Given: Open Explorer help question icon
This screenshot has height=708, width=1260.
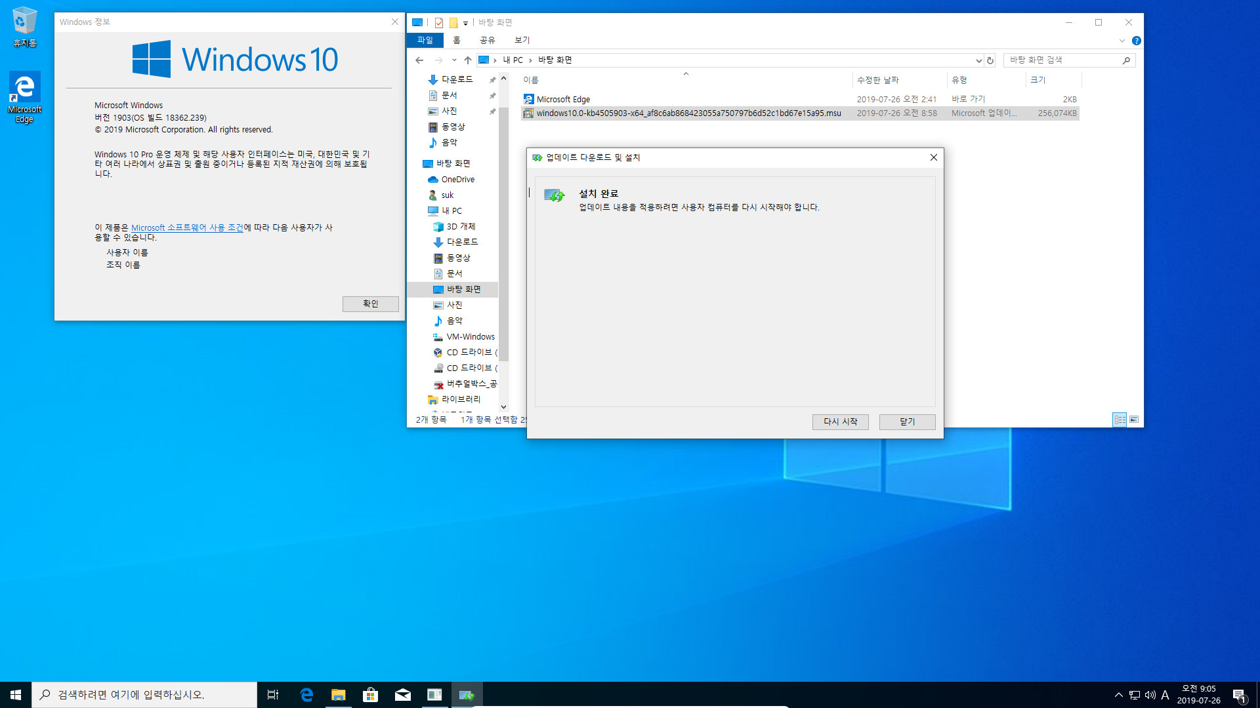Looking at the screenshot, I should 1136,41.
